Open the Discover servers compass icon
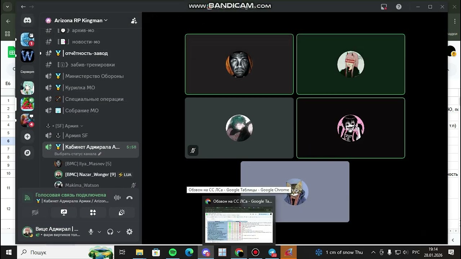The width and height of the screenshot is (461, 259). 27,153
